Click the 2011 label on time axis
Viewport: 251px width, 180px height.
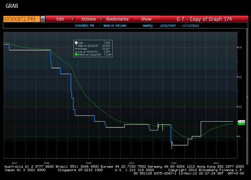click(174, 163)
